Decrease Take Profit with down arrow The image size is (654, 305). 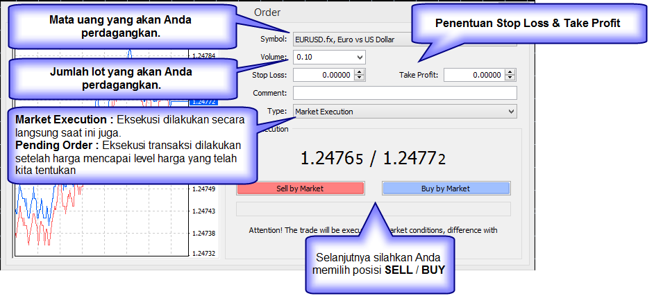510,78
